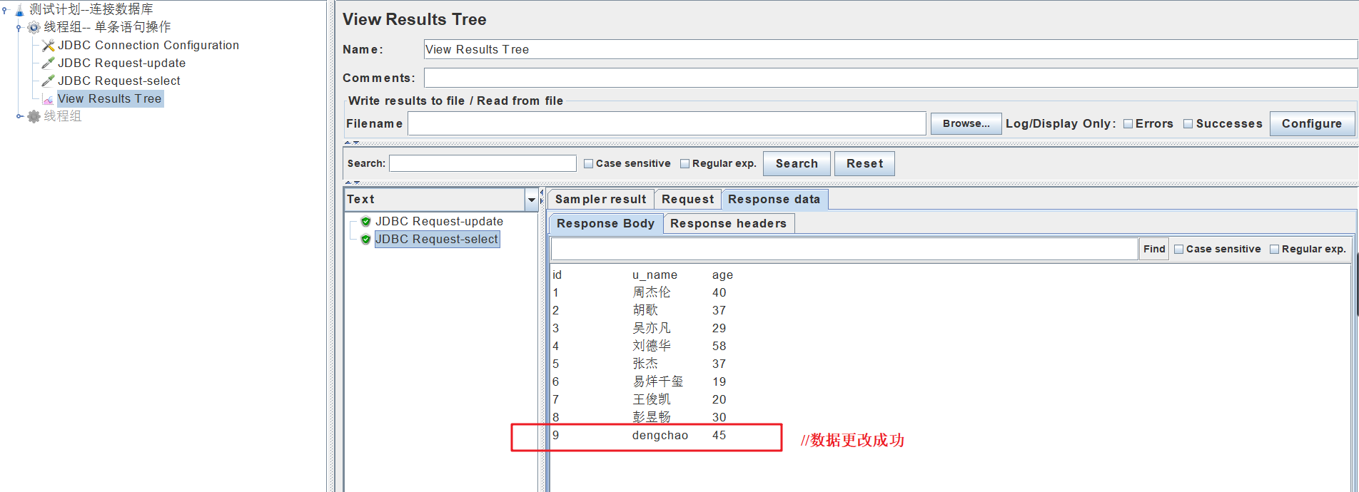Open the Text renderer dropdown
The image size is (1359, 492).
coord(531,200)
